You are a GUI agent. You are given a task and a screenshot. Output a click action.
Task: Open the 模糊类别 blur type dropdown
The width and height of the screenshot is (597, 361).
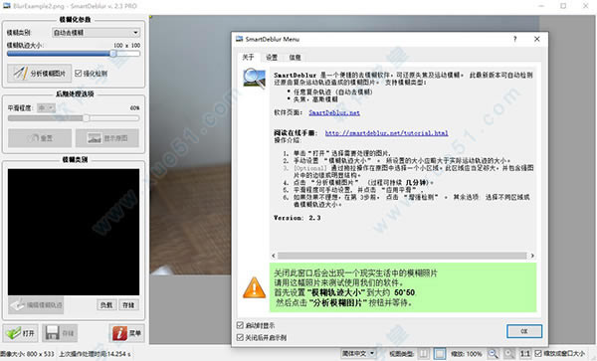tap(96, 33)
